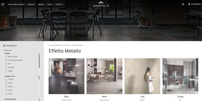The width and height of the screenshot is (202, 101).
Task: Open the Contatti menu item
Action: point(59,4)
